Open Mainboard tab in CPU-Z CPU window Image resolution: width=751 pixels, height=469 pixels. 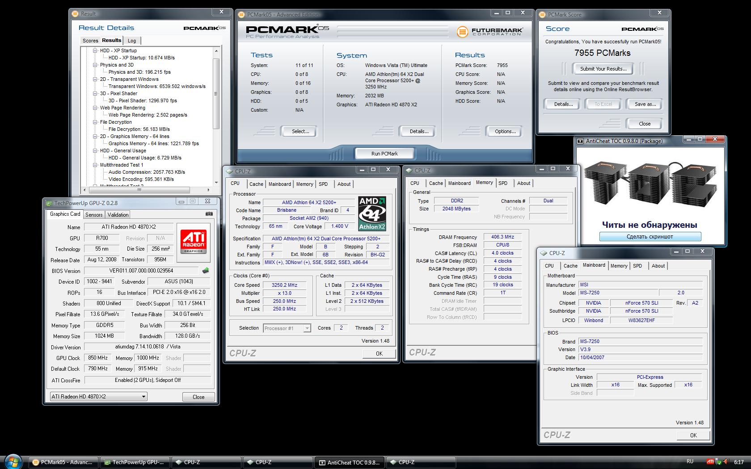pos(280,184)
